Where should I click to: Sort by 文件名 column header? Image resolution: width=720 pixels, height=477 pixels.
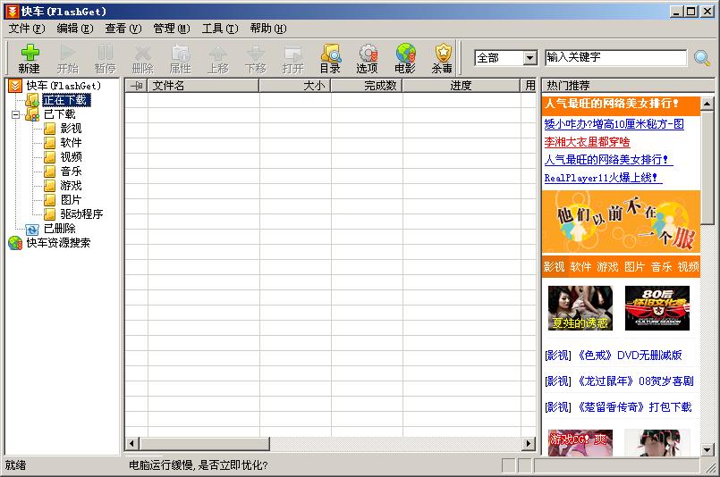pos(203,86)
